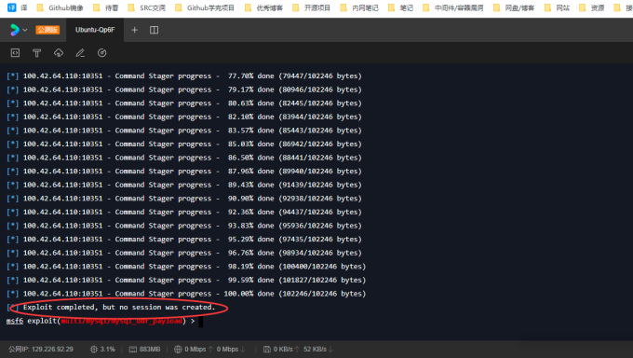
Task: Open the Github镜像 bookmark folder
Action: tap(60, 7)
